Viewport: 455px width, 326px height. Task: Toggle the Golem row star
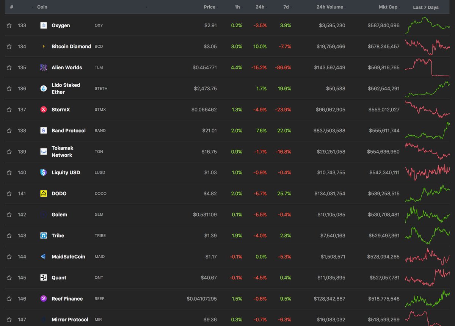9,215
